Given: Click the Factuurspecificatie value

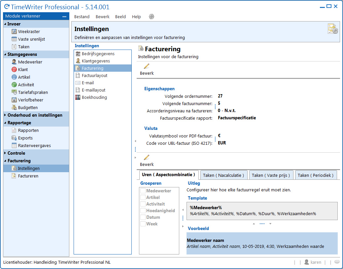Looking at the screenshot, I should click(x=237, y=118).
